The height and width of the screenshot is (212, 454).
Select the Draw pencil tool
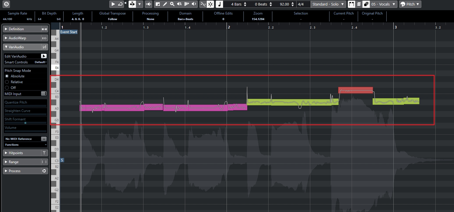[165, 4]
